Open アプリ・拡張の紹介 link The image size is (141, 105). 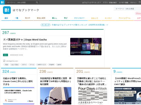coord(110,2)
